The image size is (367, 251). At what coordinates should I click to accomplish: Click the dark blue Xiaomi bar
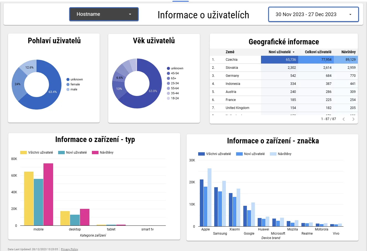[x=231, y=210]
